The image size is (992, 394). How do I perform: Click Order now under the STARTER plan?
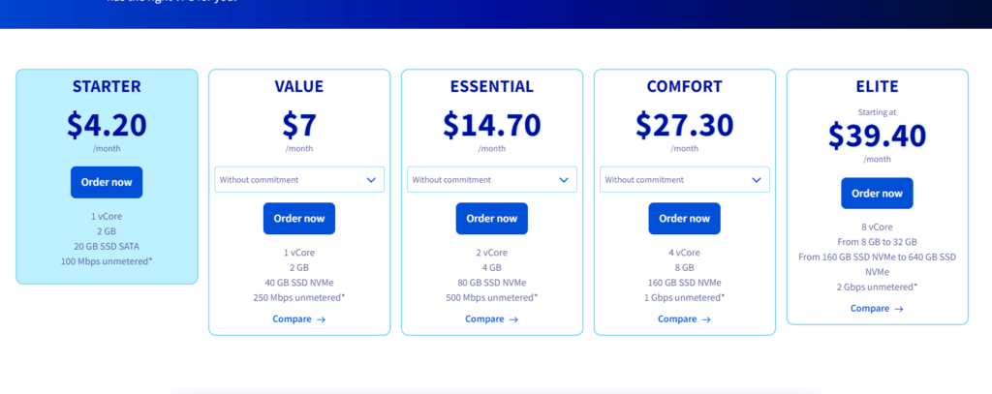click(x=107, y=182)
